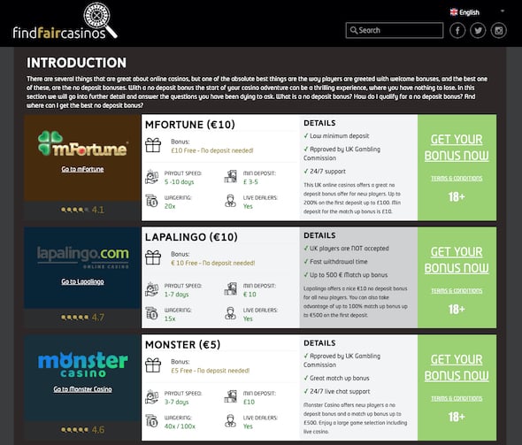Click the Monster live dealers icon
This screenshot has height=445, width=522.
coord(230,421)
